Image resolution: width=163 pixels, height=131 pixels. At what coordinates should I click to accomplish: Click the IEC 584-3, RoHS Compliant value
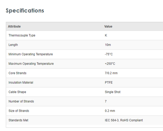click(124, 120)
